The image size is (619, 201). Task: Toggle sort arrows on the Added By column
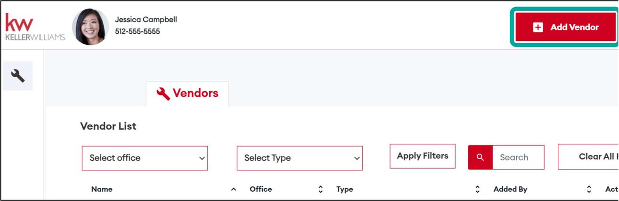coord(589,189)
